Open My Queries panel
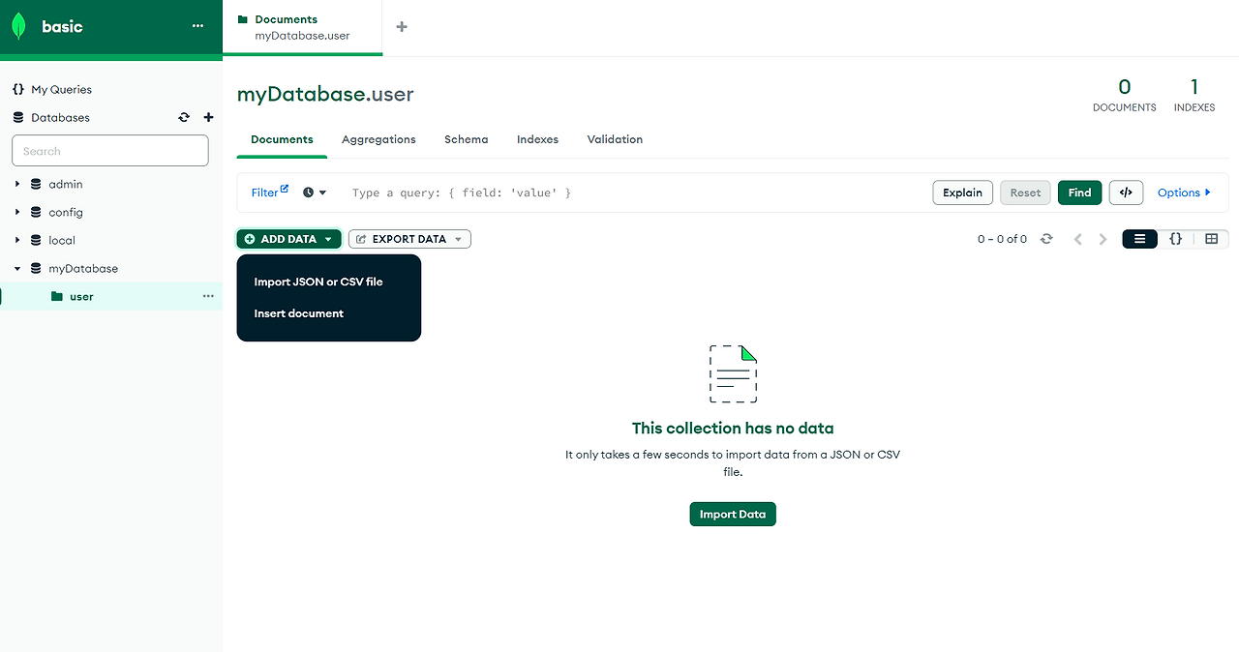 click(x=58, y=88)
